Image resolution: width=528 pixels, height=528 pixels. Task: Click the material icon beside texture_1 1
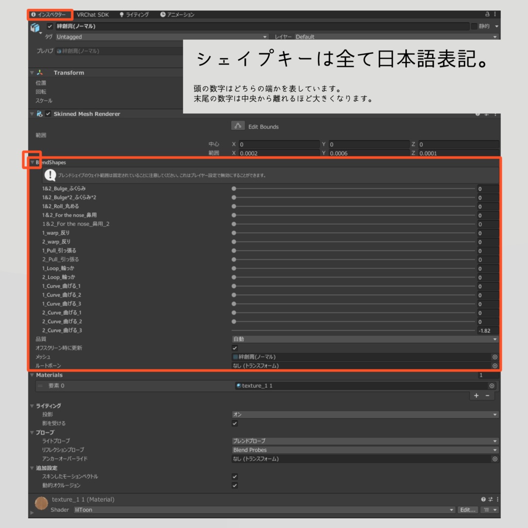(239, 386)
